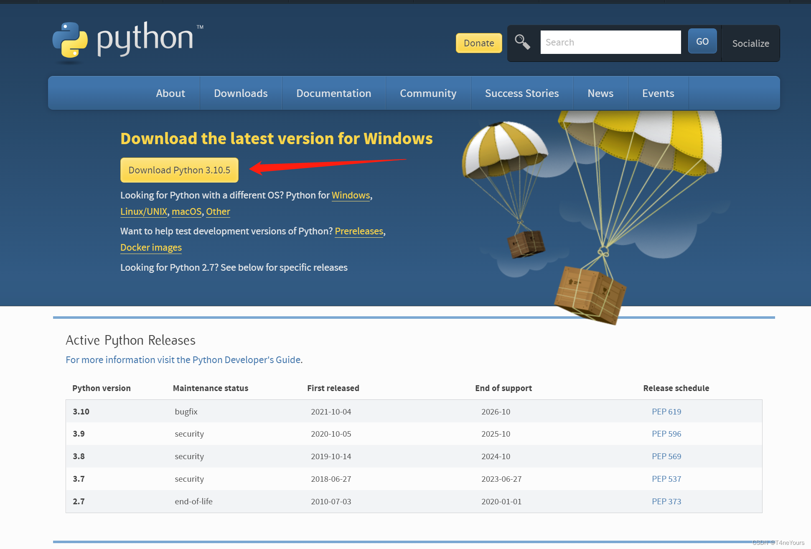Click Download Python 3.10.5 button
811x549 pixels.
[x=179, y=170]
